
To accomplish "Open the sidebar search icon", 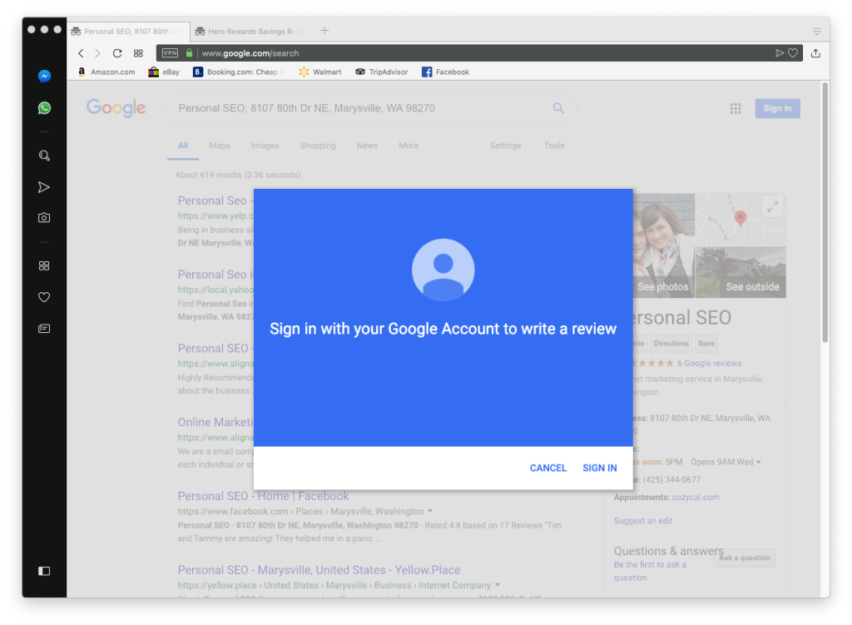I will point(45,156).
